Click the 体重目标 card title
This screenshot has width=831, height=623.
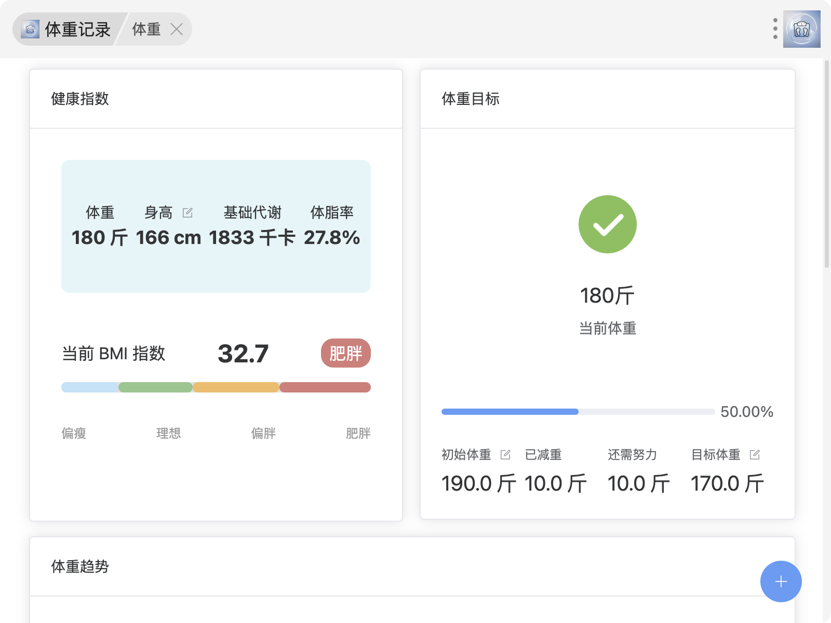[x=471, y=99]
